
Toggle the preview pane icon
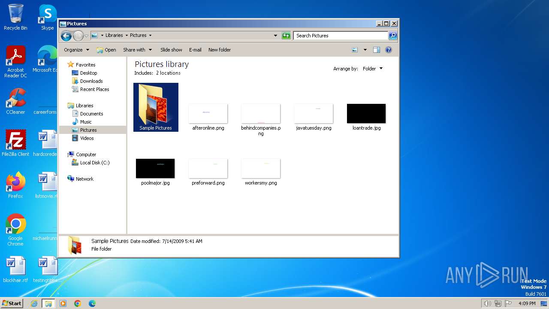pos(377,50)
